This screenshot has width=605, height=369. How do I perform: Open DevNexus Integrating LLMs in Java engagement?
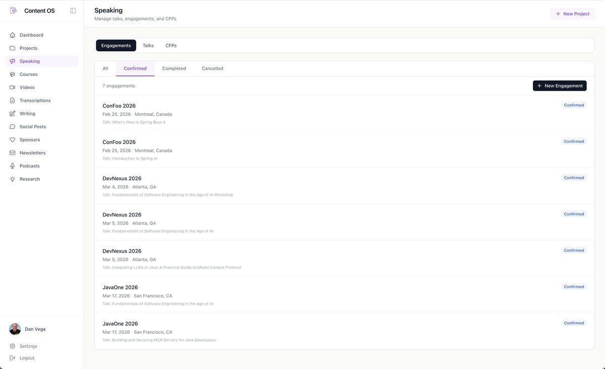point(344,259)
